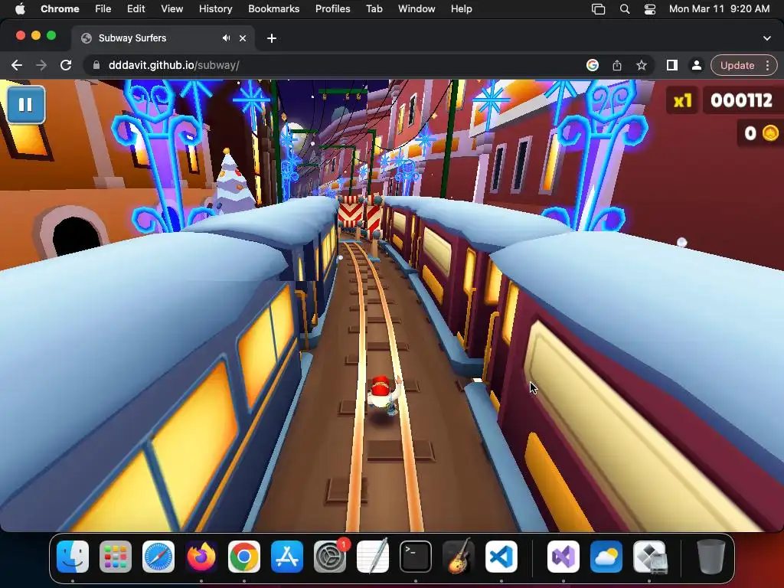784x588 pixels.
Task: Open Stage Manager windows icon in menu bar
Action: click(598, 9)
